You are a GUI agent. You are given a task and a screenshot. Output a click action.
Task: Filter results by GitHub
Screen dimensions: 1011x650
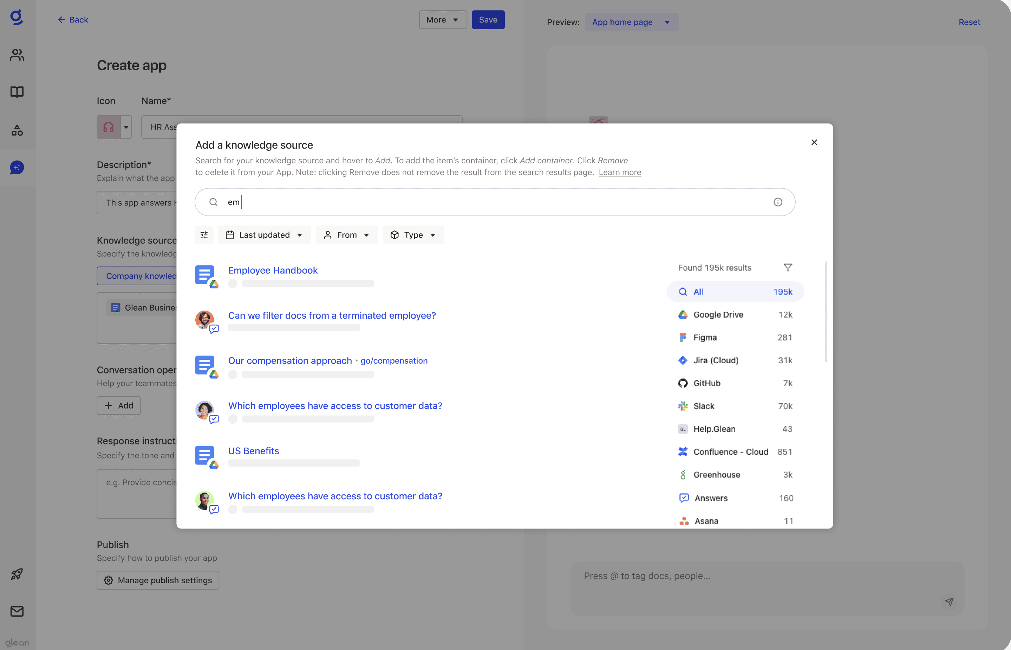pyautogui.click(x=735, y=383)
